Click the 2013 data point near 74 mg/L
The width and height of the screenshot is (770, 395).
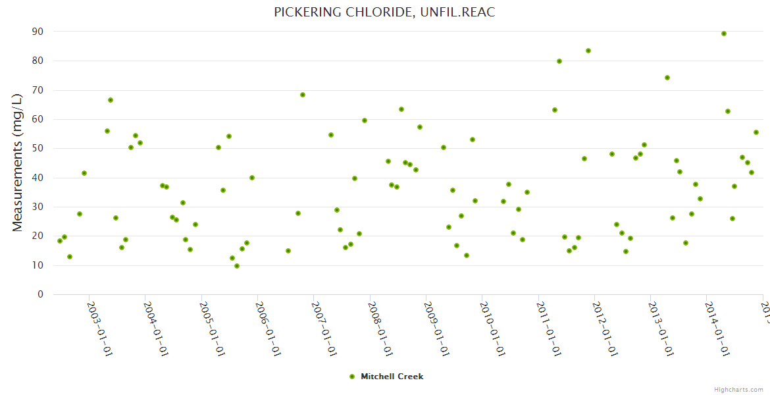pos(667,78)
